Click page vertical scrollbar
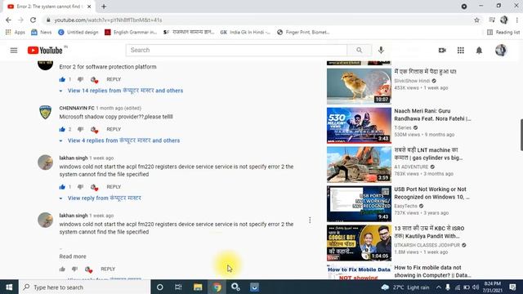The height and width of the screenshot is (294, 523). coord(521,135)
